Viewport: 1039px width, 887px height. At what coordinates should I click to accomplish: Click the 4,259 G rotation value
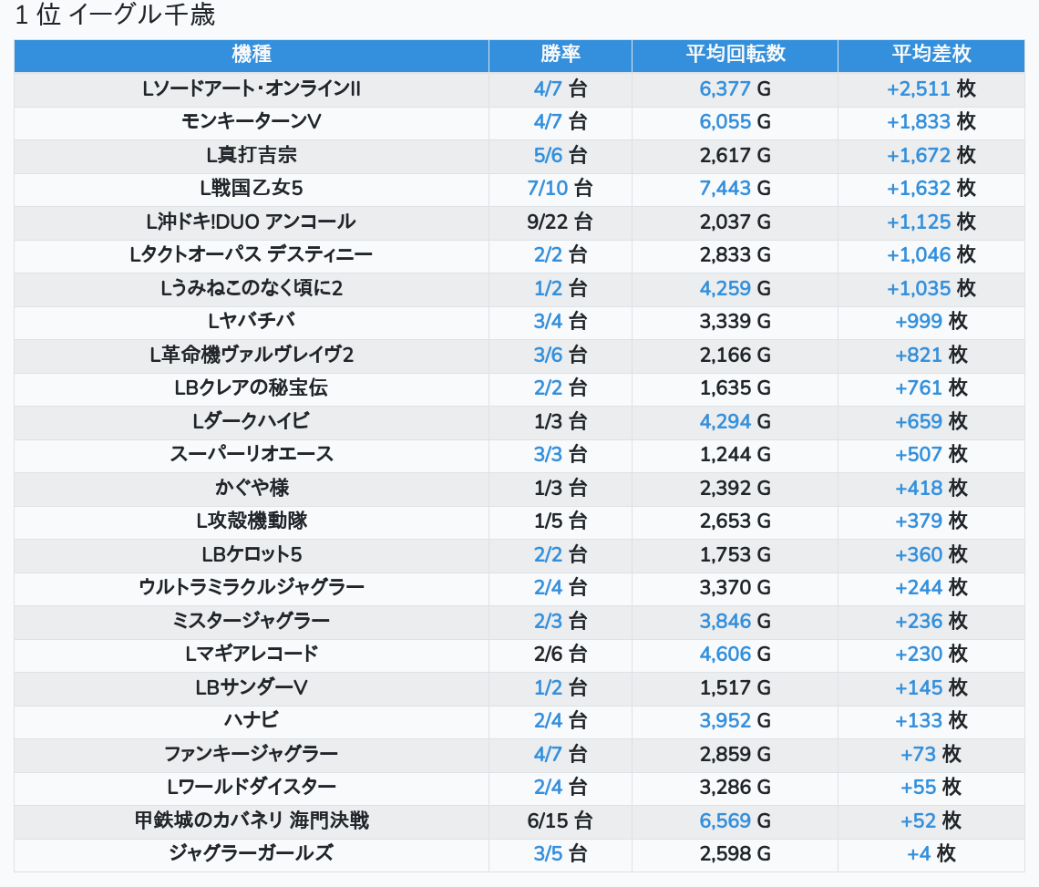[735, 288]
